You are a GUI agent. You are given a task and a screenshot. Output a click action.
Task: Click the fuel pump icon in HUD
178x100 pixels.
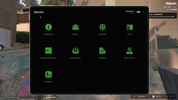pyautogui.click(x=154, y=96)
